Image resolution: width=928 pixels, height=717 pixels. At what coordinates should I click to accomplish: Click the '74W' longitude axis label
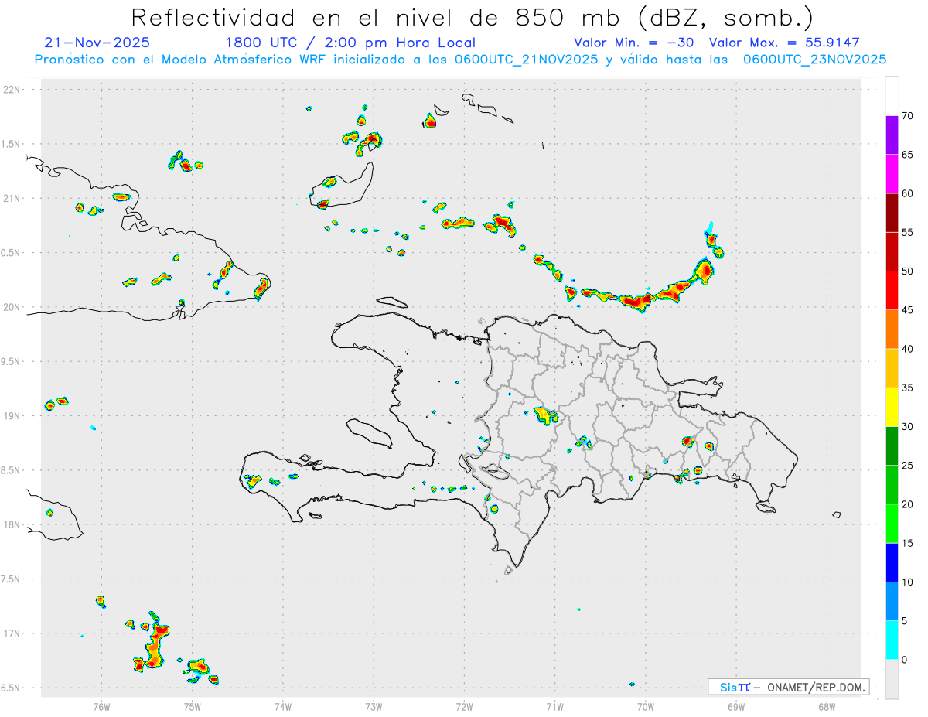click(x=283, y=706)
